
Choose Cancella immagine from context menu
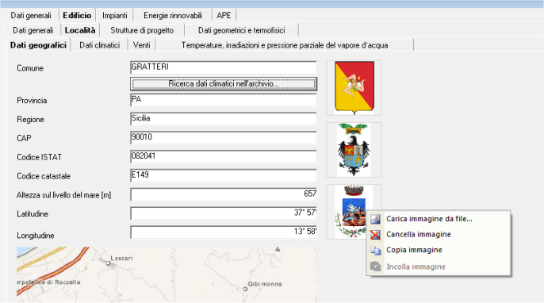pos(419,235)
